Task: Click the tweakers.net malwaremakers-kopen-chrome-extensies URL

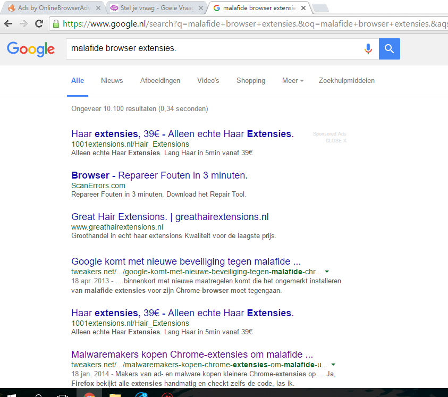Action: 199,365
